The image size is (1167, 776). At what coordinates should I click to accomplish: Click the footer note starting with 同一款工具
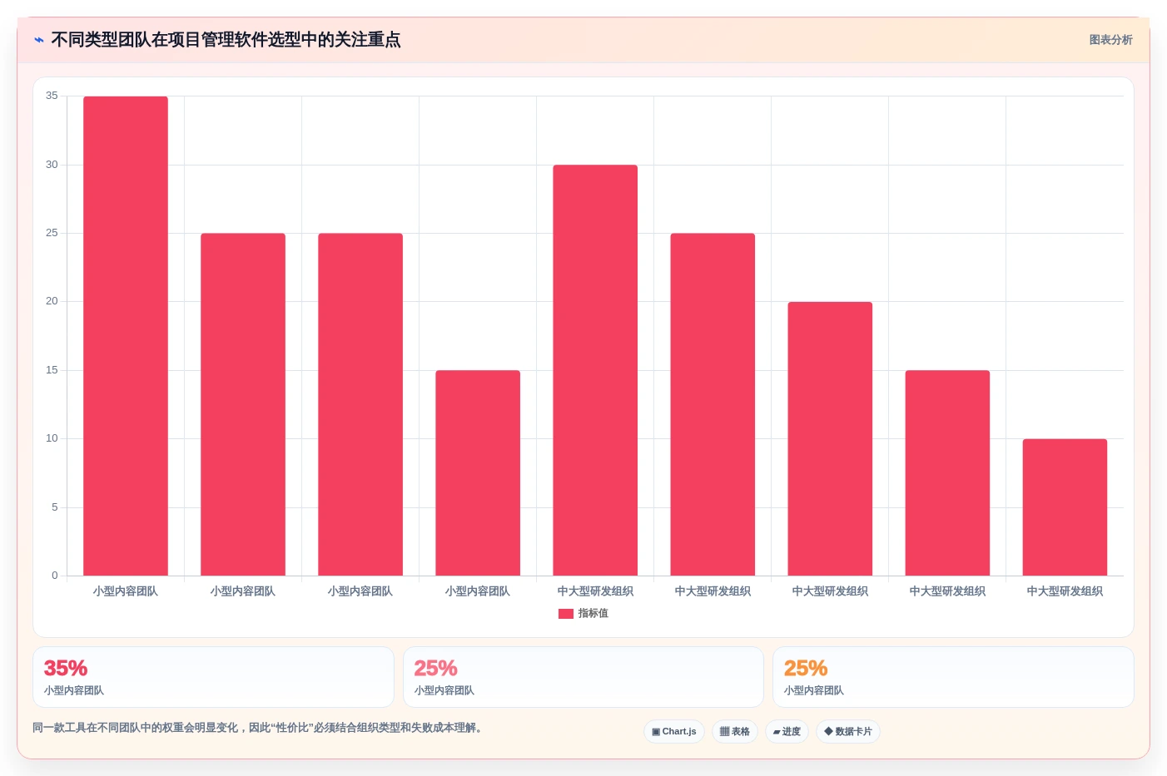(x=257, y=728)
